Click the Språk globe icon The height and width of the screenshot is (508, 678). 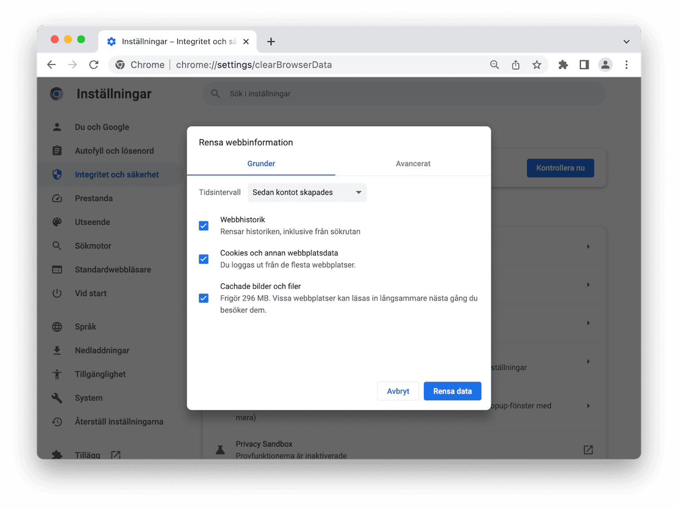[57, 327]
